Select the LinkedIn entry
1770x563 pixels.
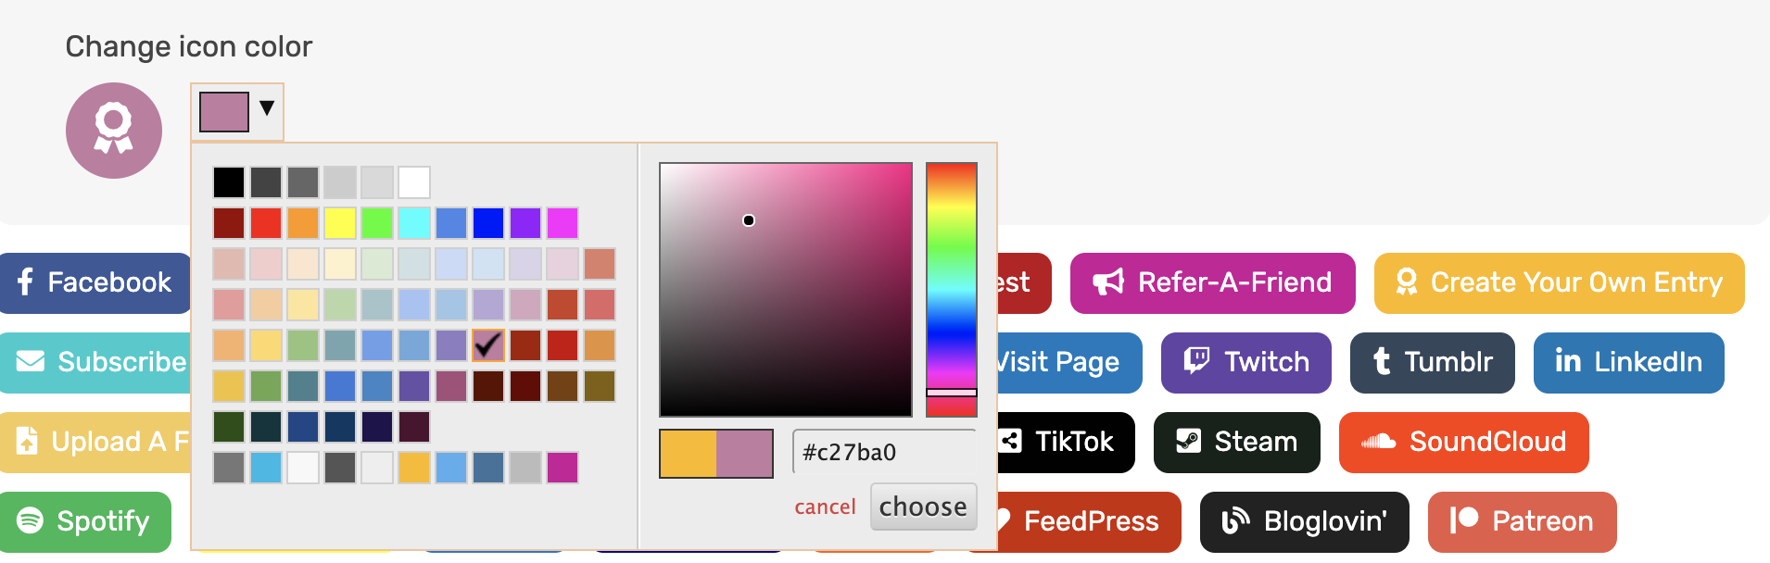coord(1628,362)
